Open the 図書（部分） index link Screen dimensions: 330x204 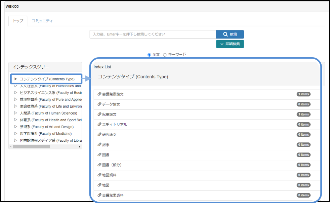click(112, 165)
